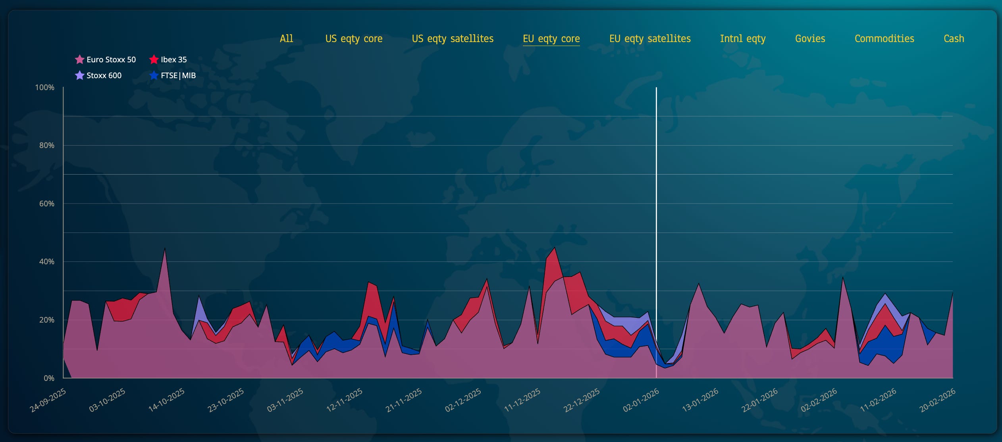Image resolution: width=1002 pixels, height=442 pixels.
Task: Switch to the Cash tab
Action: coord(954,38)
